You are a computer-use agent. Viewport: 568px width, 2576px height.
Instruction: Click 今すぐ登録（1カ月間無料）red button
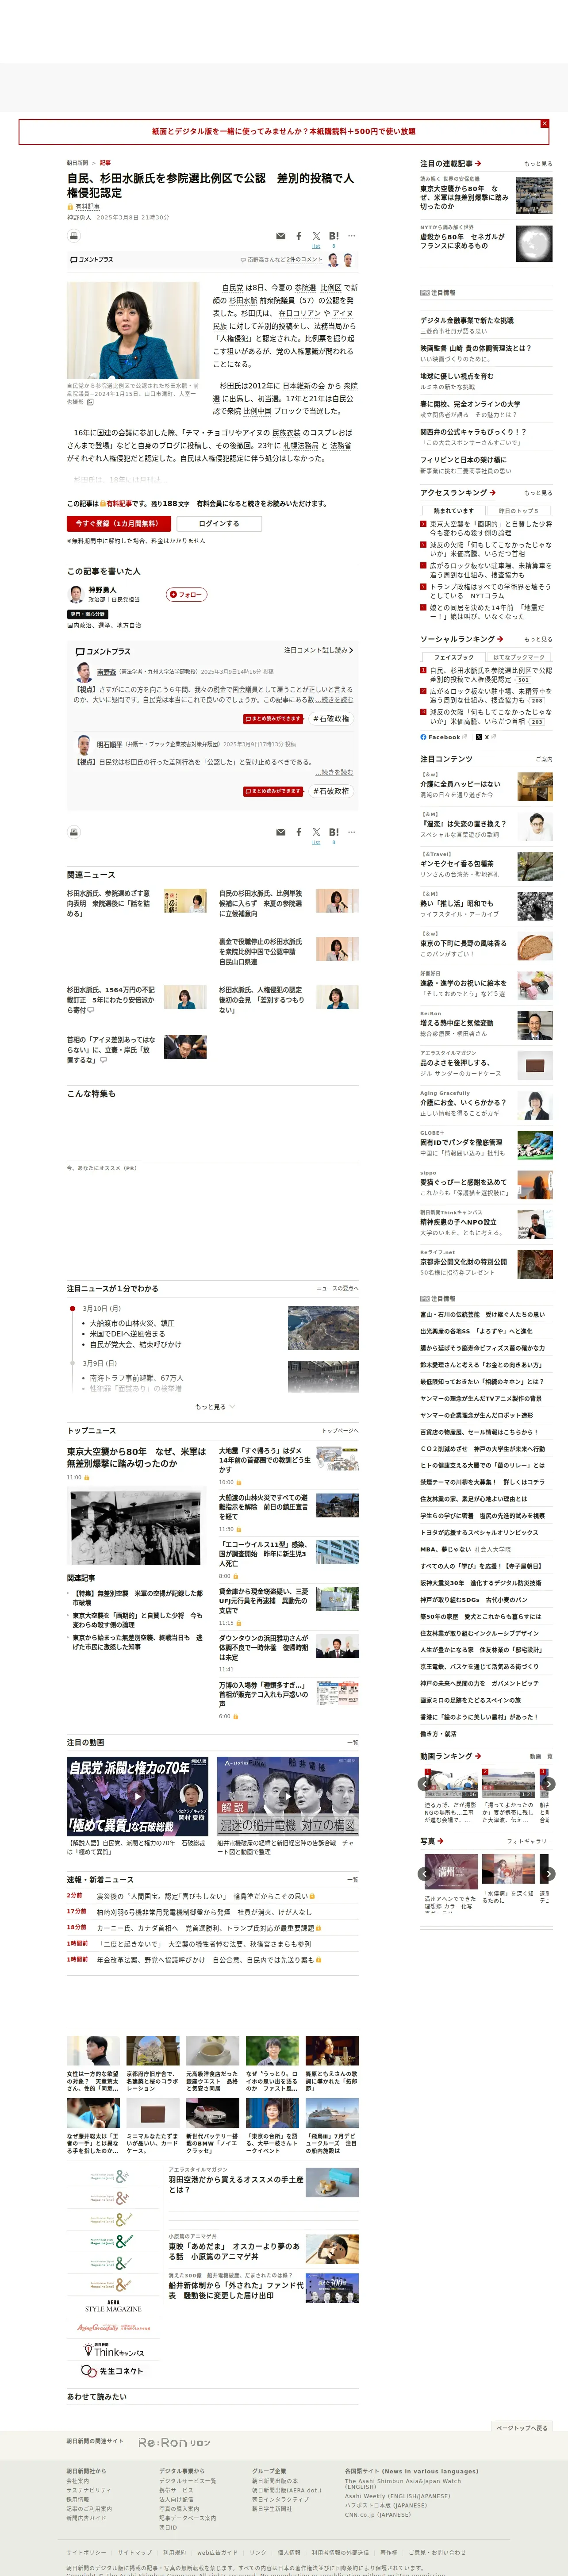(x=119, y=523)
